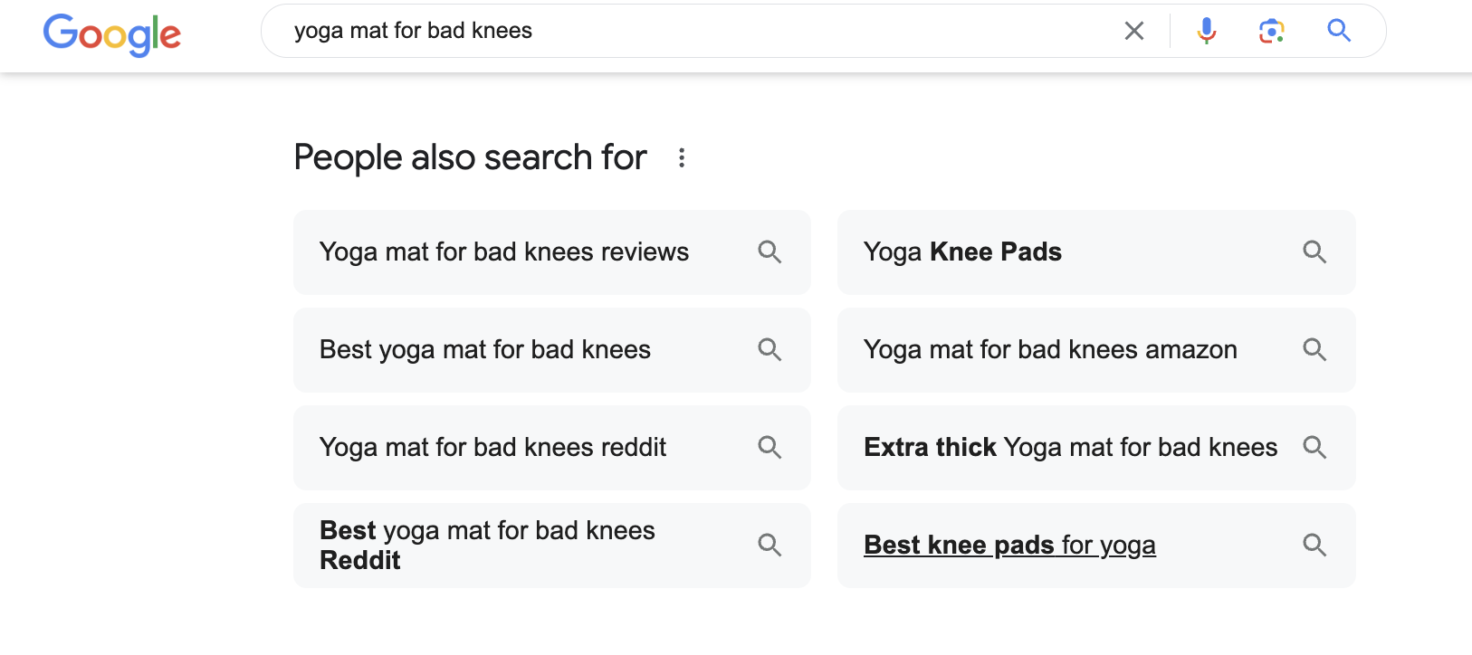
Task: Select Yoga mat for bad knees reviews
Action: point(552,252)
